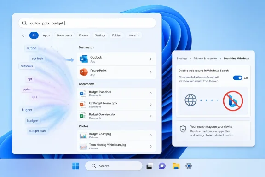Click the "outlok" typo chip
265x177 pixels.
(31, 48)
